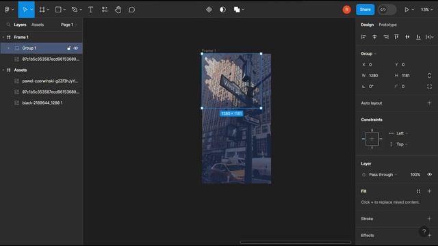Click the canvas horizontal scrollbar
Screen dimensions: 438x246
click(x=295, y=242)
